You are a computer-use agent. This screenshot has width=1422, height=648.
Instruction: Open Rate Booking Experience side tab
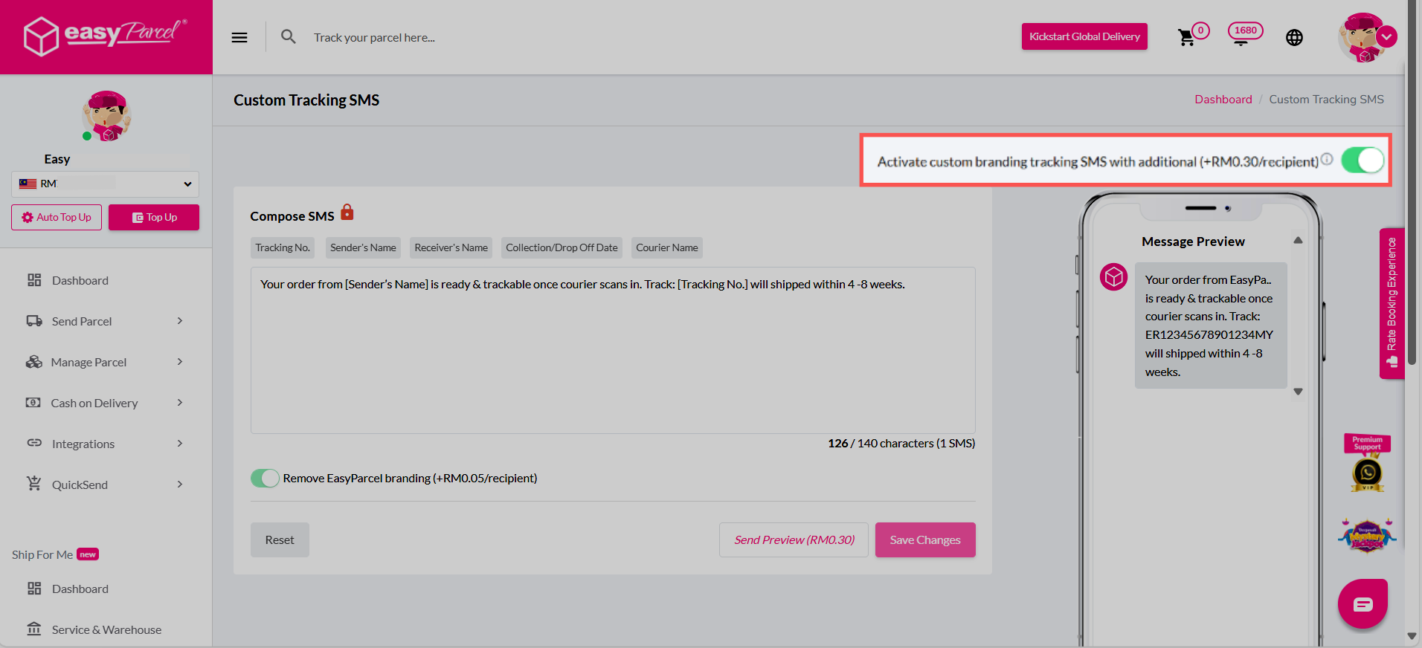click(x=1392, y=303)
